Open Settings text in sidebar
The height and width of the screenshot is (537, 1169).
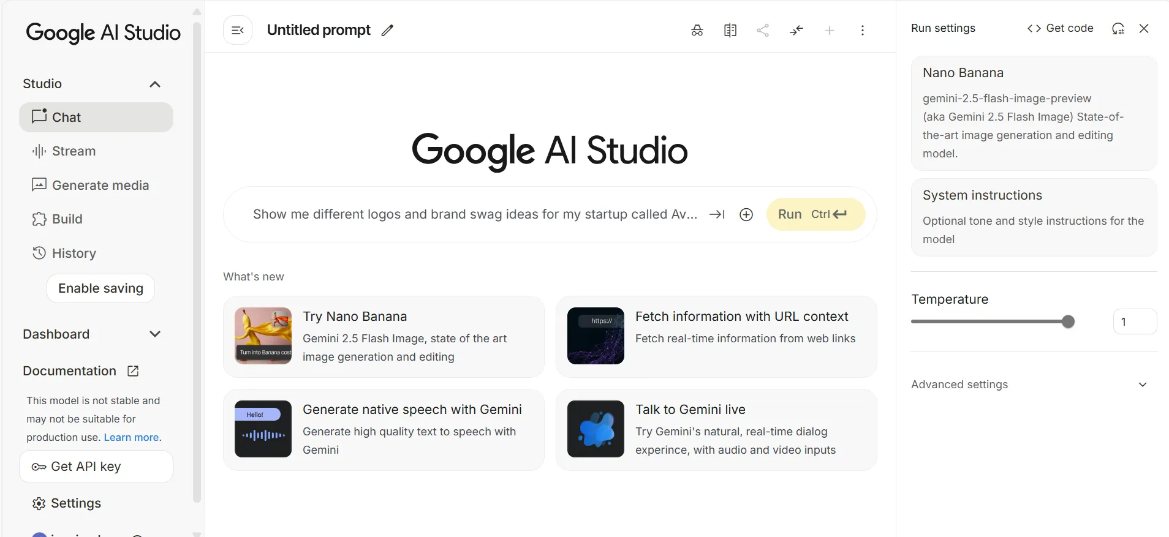[76, 503]
